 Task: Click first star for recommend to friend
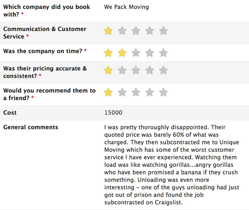(x=108, y=92)
